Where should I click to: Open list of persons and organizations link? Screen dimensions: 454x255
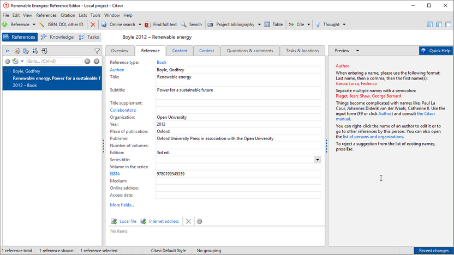[x=373, y=137]
